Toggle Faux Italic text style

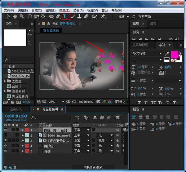[146, 103]
